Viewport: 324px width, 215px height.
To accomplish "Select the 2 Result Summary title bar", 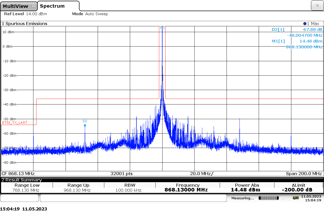I will coord(162,180).
